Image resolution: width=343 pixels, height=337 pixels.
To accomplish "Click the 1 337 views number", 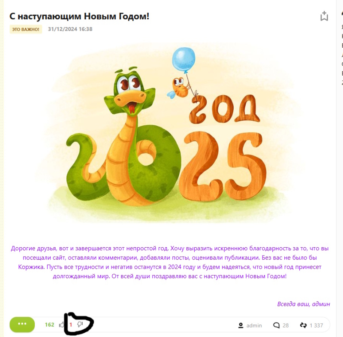I will click(x=316, y=325).
